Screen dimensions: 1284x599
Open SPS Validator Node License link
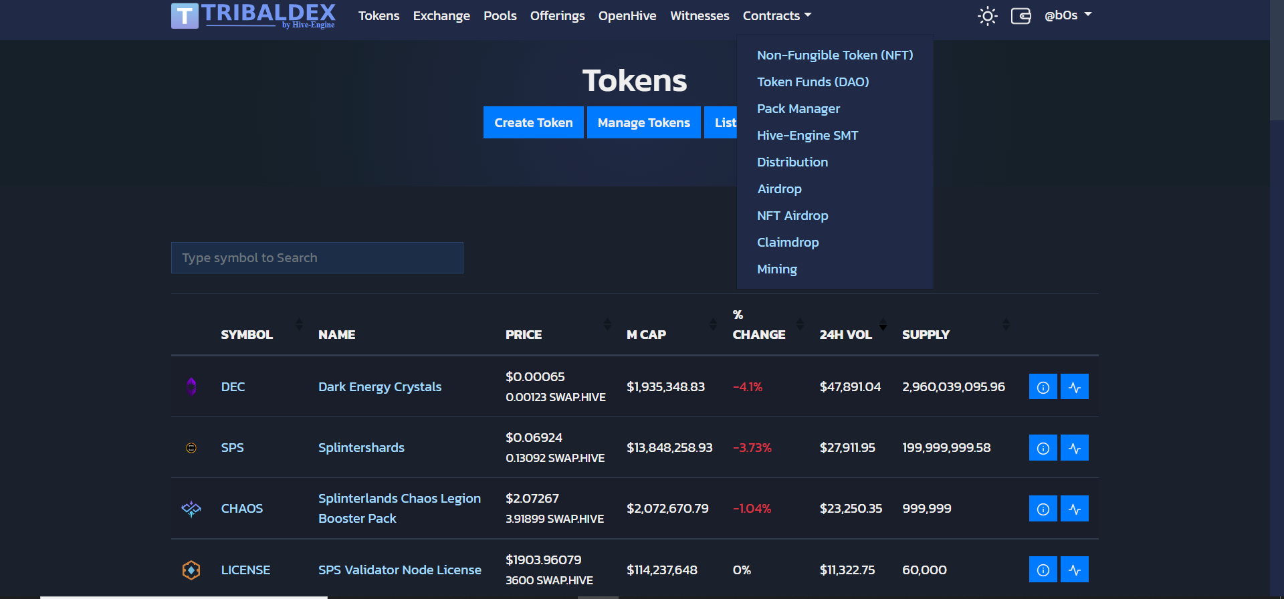coord(400,570)
